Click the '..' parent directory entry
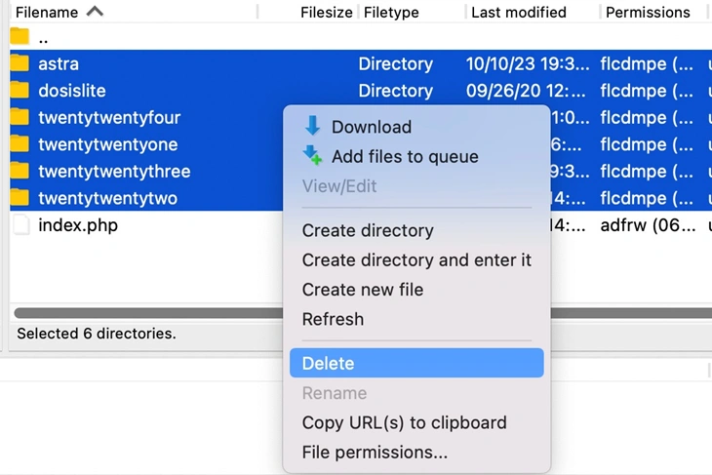The image size is (712, 475). [x=43, y=38]
